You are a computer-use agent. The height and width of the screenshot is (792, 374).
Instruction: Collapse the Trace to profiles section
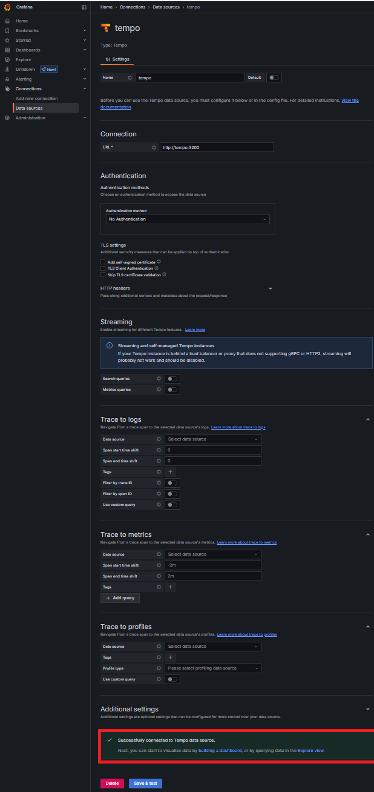point(368,627)
